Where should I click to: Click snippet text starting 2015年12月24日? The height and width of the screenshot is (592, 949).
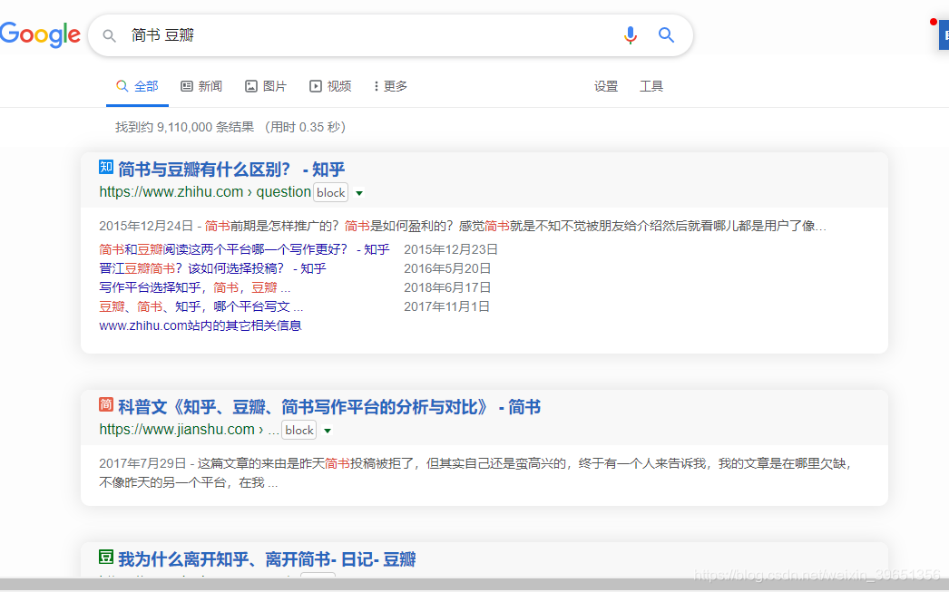(x=463, y=226)
